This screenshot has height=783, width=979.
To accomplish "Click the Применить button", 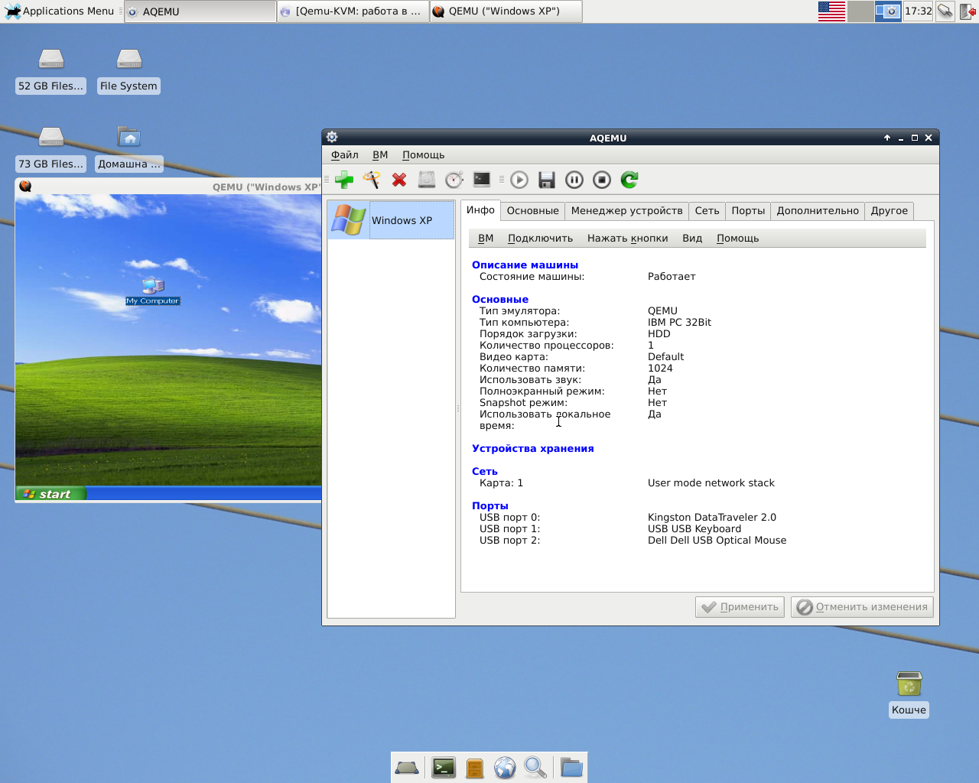I will tap(740, 607).
